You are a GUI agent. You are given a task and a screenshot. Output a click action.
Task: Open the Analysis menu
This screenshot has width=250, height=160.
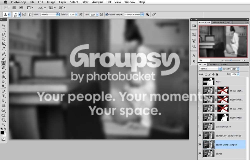97,2
